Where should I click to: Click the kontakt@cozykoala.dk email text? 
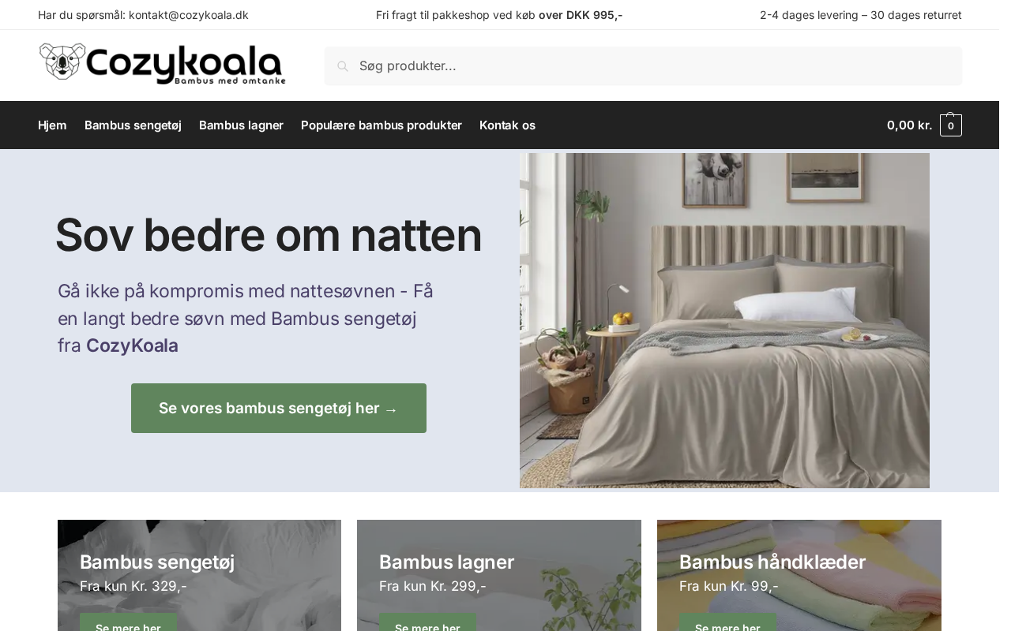point(189,15)
